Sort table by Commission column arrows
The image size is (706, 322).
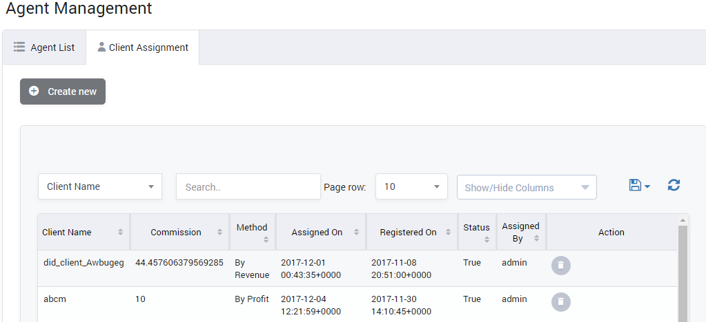[x=219, y=233]
